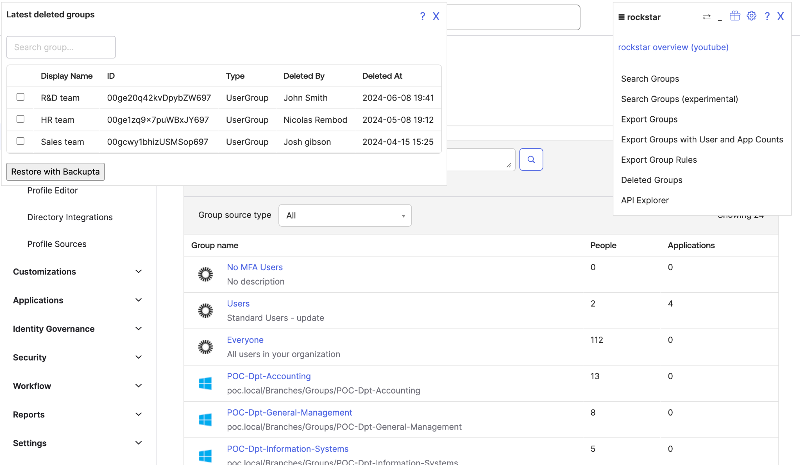Image resolution: width=800 pixels, height=465 pixels.
Task: Click the rockstar hamburger menu icon
Action: pos(621,17)
